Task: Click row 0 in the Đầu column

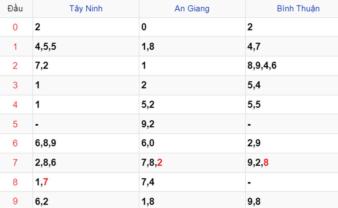Action: [16, 27]
